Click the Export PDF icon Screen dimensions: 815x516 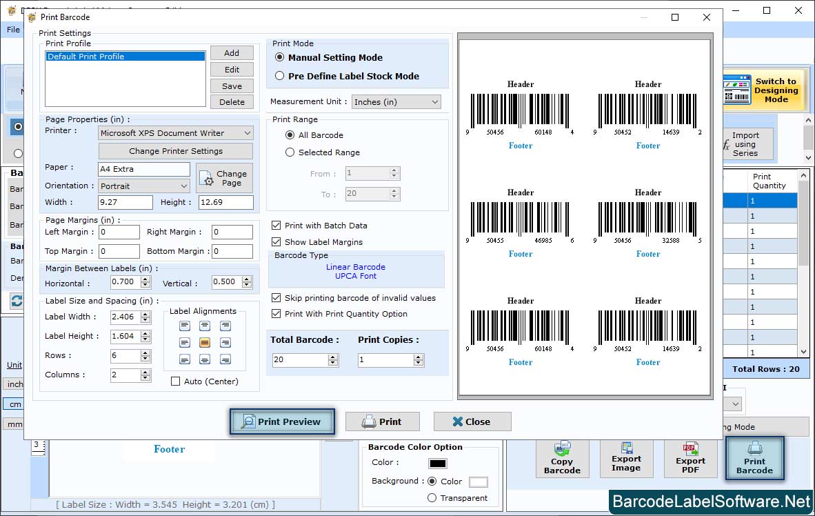tap(690, 458)
